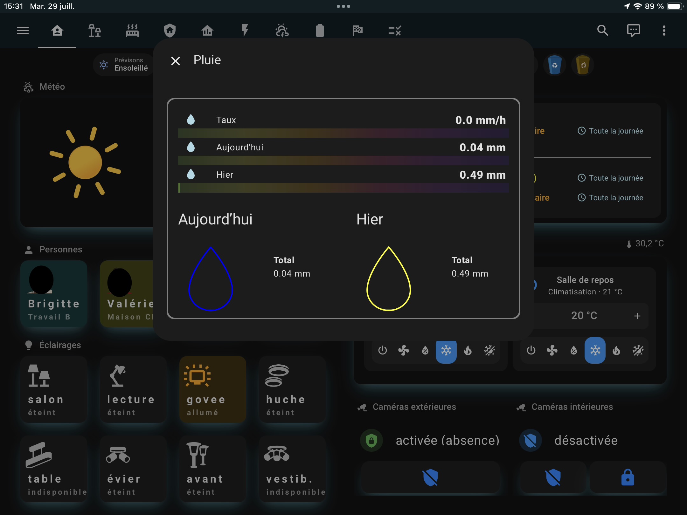
Task: Close the Pluie dialog
Action: [x=176, y=61]
